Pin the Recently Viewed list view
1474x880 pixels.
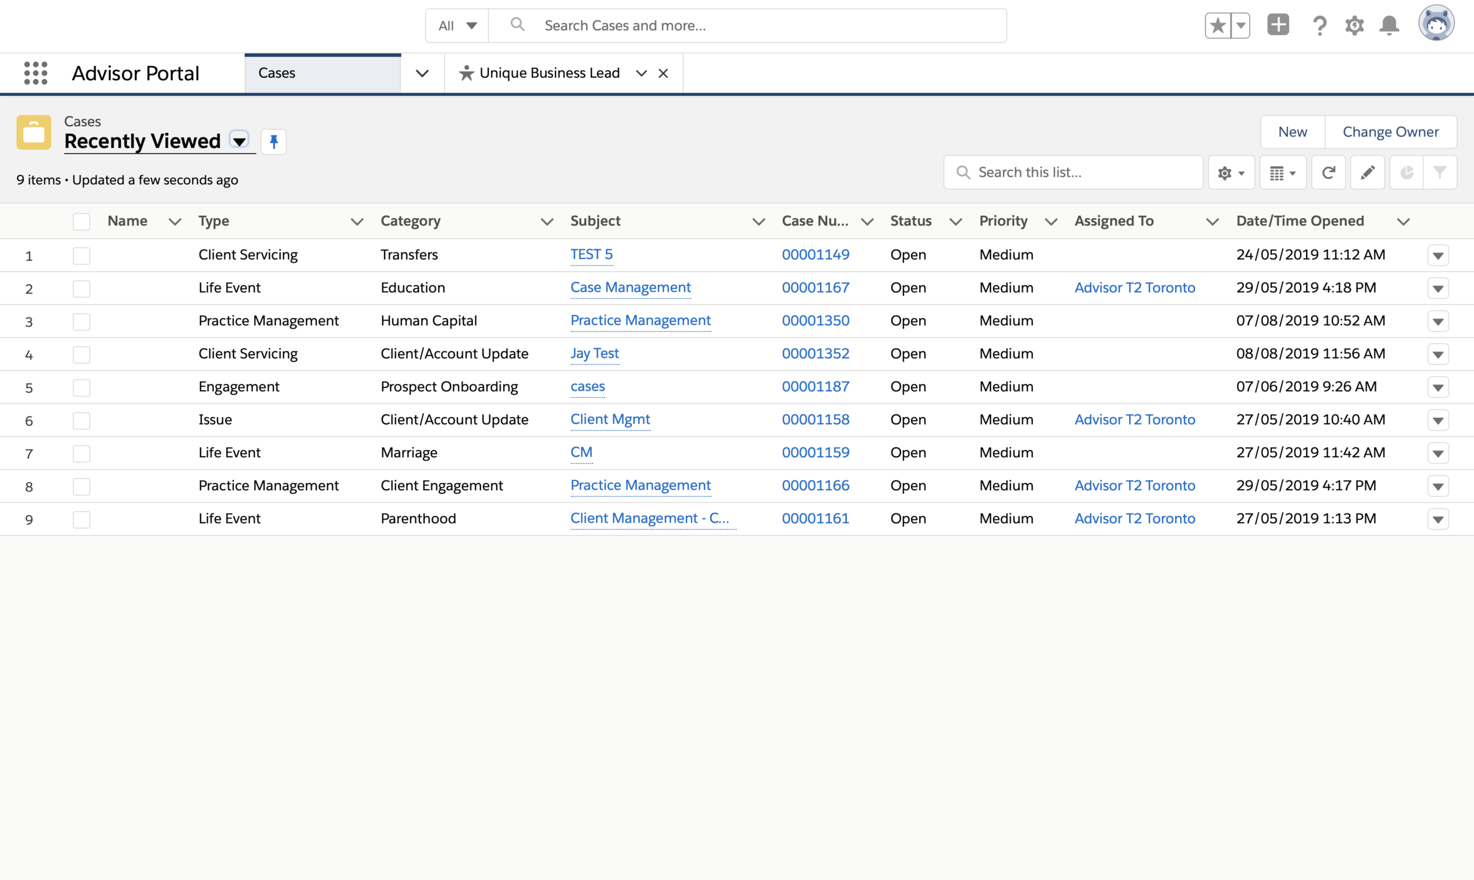[274, 142]
